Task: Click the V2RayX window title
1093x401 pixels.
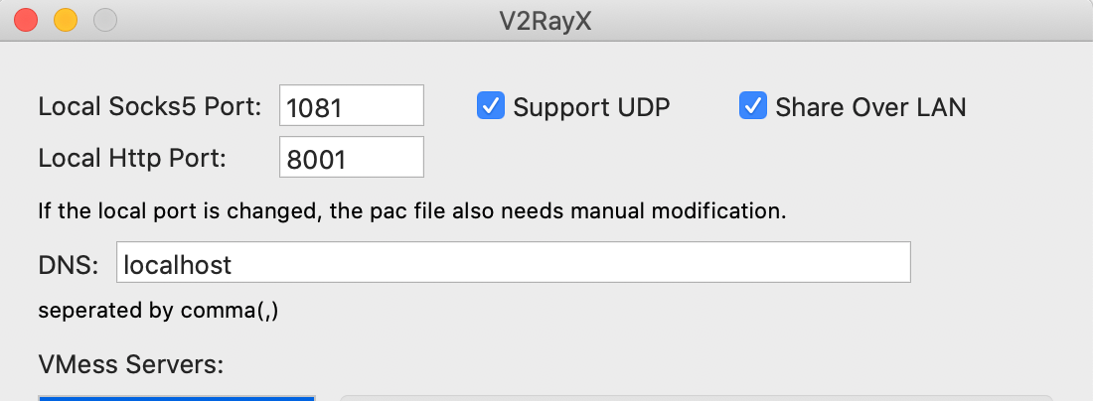Action: click(x=548, y=19)
